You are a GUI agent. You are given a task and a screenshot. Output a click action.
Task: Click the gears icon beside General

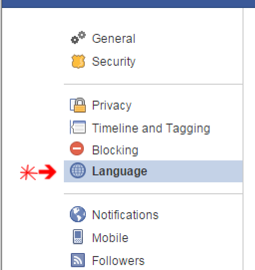(x=78, y=37)
